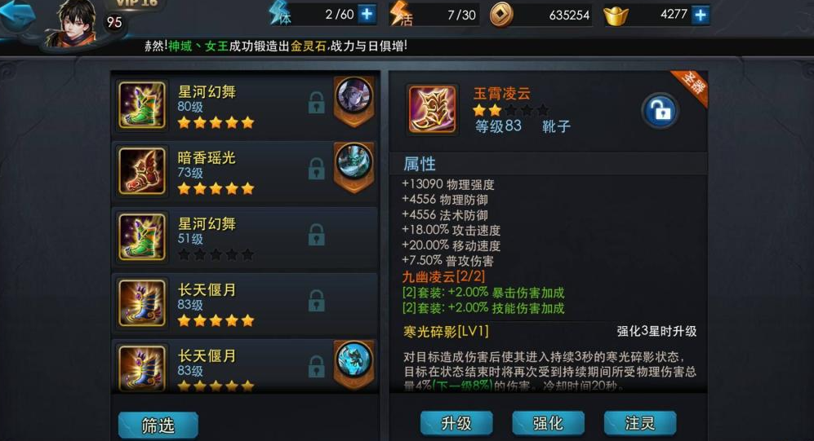Toggle the lock on level 51 星河幻舞
The height and width of the screenshot is (441, 814).
click(316, 235)
